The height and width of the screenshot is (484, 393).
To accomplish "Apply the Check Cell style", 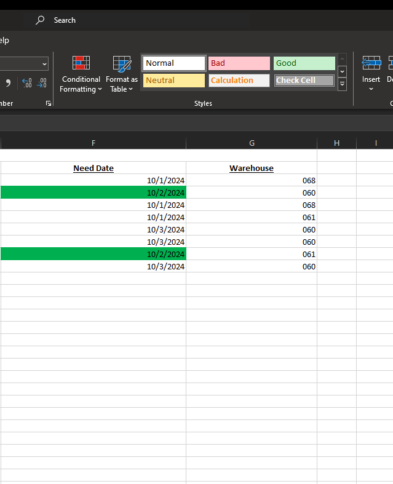I will tap(304, 80).
